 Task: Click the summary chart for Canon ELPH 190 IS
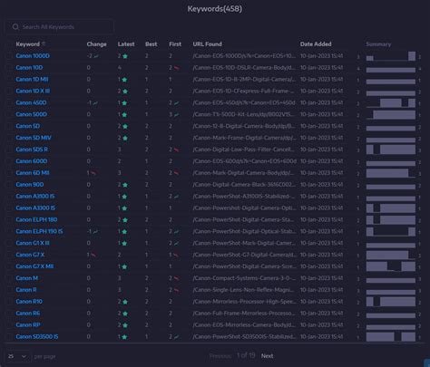[391, 232]
